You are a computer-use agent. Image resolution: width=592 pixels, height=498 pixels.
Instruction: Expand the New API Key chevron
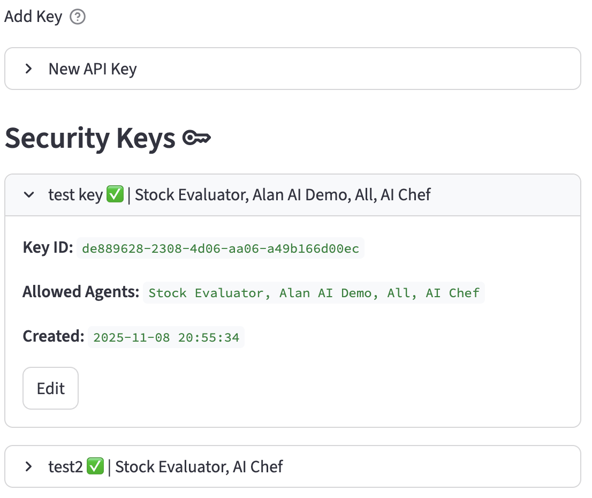29,69
